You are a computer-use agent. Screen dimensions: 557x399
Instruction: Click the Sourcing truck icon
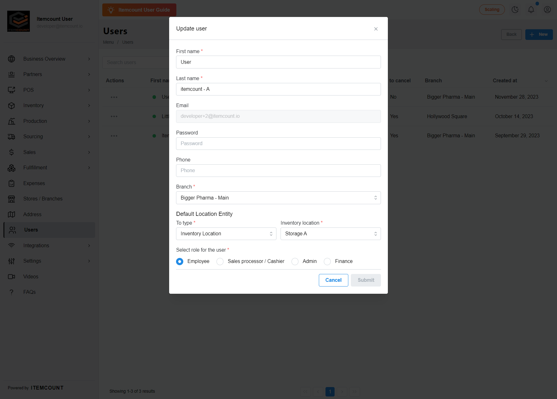point(12,137)
